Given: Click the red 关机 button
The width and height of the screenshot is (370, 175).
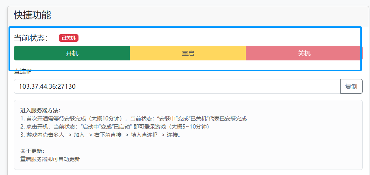Looking at the screenshot, I should pos(304,53).
